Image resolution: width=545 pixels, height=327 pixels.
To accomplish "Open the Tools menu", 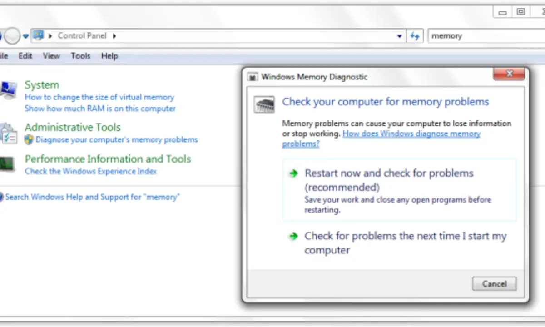I will click(x=80, y=56).
